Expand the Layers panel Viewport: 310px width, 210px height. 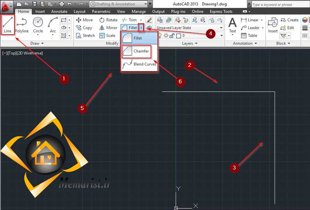[x=189, y=43]
